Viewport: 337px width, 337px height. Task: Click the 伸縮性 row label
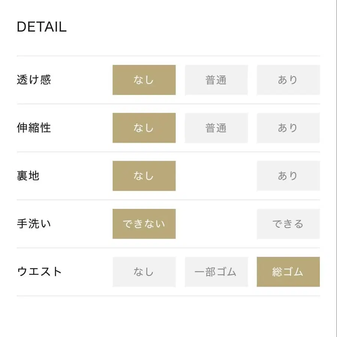click(x=34, y=128)
